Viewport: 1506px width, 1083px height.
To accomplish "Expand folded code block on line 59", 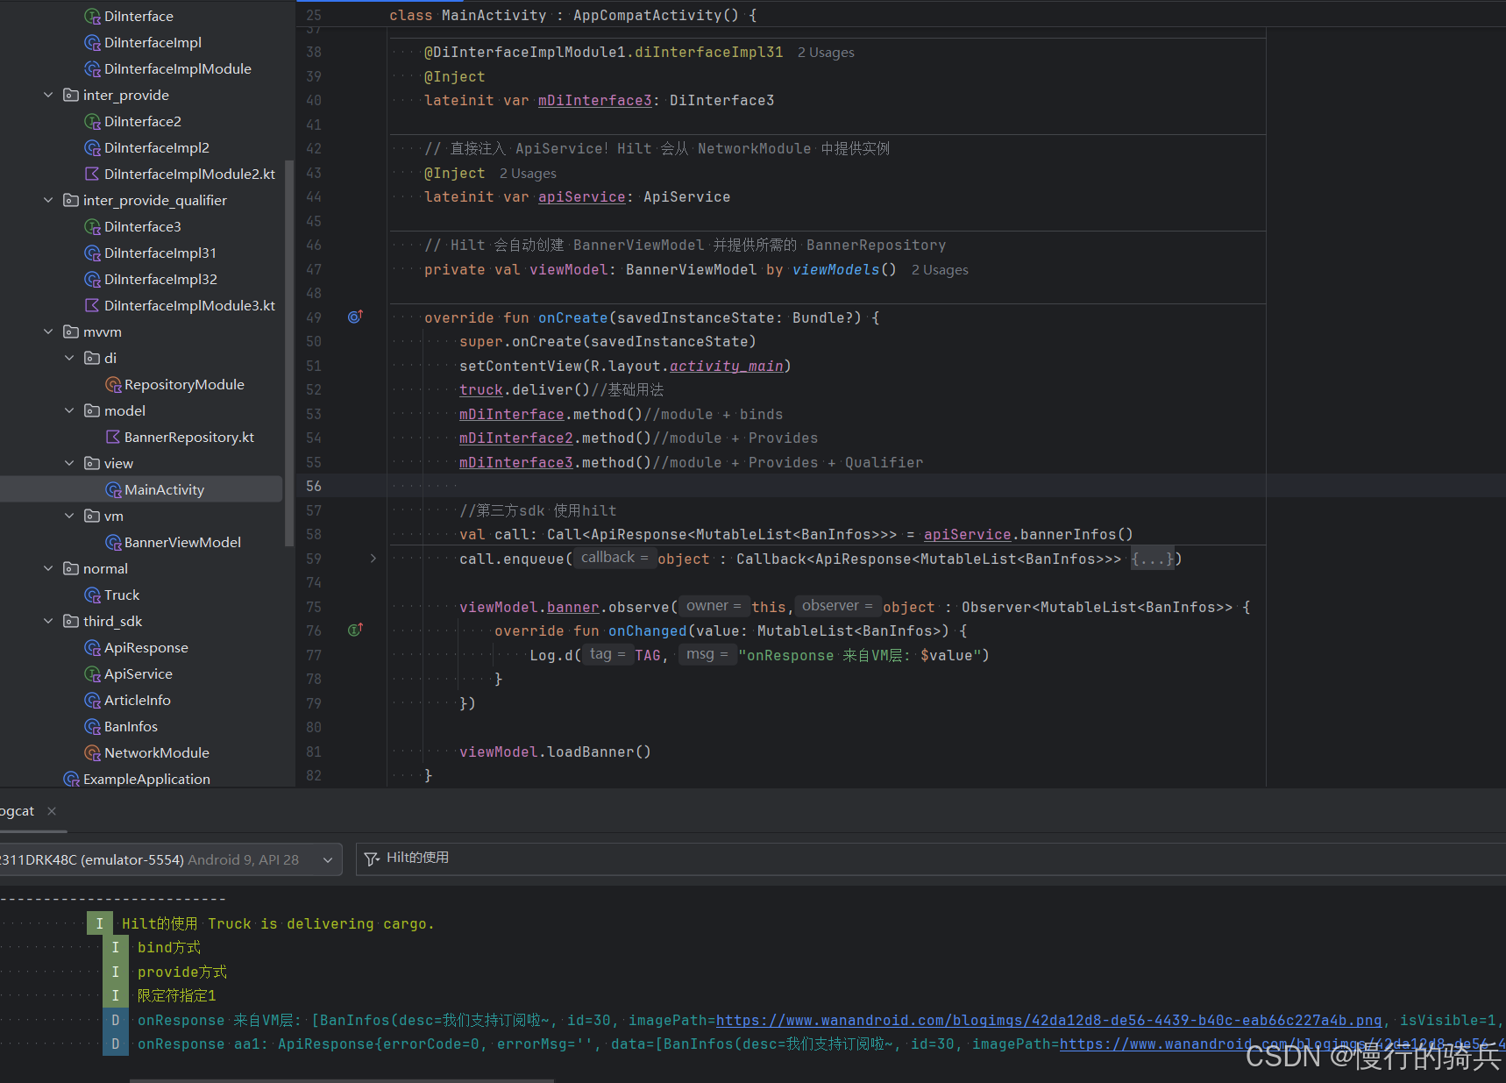I will click(373, 559).
